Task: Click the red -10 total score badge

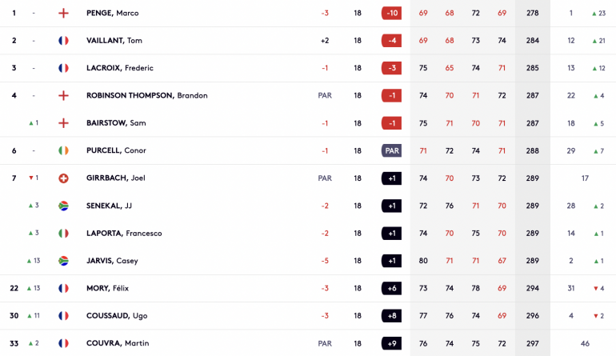Action: [392, 13]
